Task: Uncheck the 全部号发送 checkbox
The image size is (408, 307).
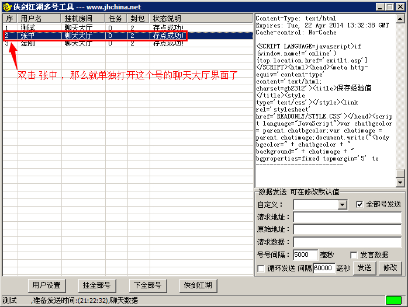Action: (x=359, y=204)
